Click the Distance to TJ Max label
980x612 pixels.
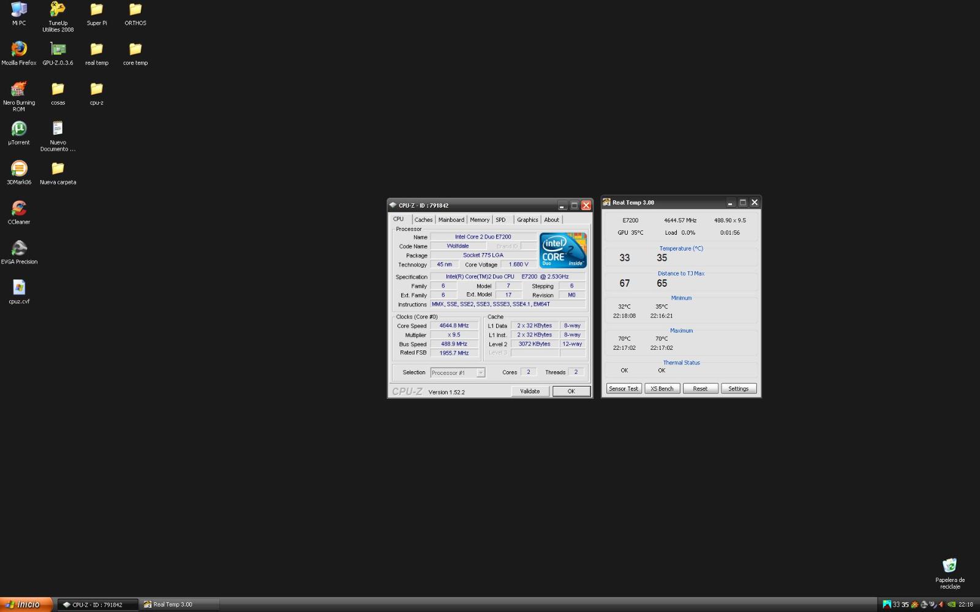tap(681, 274)
